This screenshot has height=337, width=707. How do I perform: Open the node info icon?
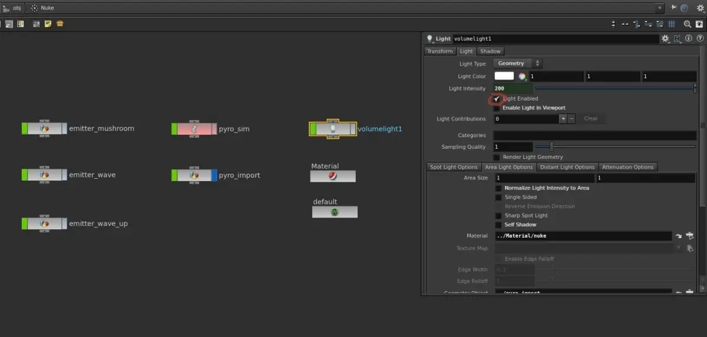coord(688,39)
